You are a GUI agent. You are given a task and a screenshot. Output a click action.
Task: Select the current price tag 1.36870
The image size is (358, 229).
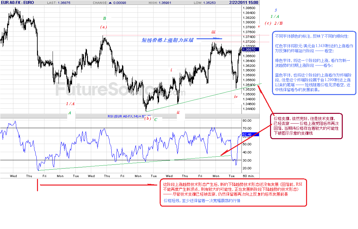(250, 50)
